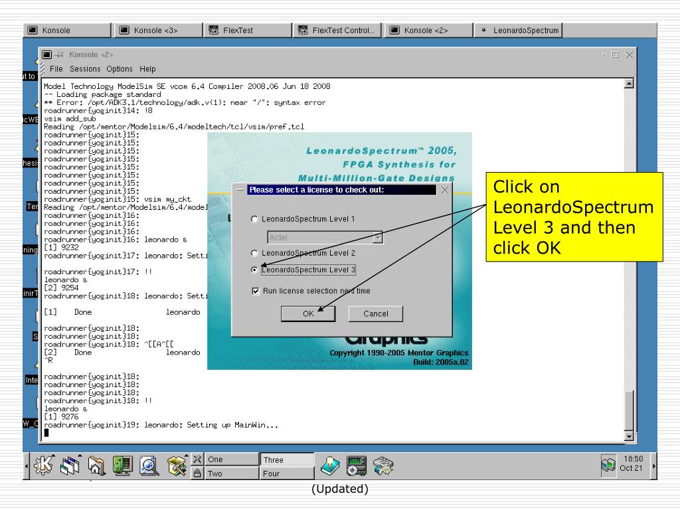The height and width of the screenshot is (510, 680).
Task: Click the license dialog window menu dash
Action: (x=239, y=190)
